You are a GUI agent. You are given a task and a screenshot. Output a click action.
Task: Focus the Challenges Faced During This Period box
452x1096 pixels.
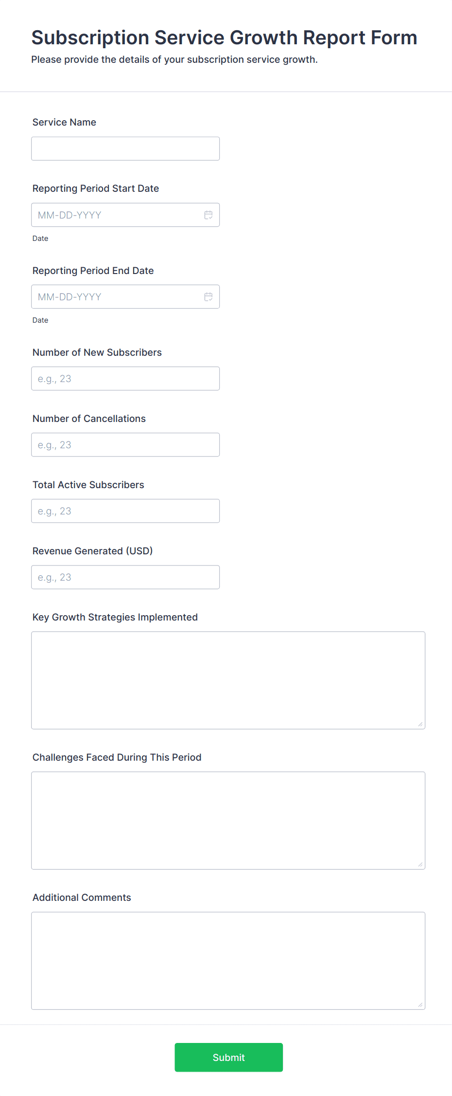[228, 821]
